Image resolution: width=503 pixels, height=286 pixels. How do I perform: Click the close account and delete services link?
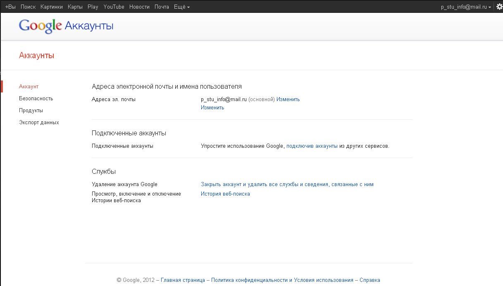point(287,184)
